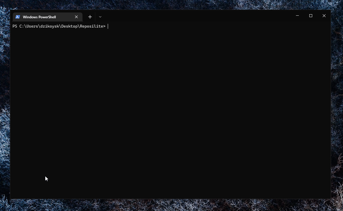Click the minimize icon in the title bar

click(x=297, y=16)
